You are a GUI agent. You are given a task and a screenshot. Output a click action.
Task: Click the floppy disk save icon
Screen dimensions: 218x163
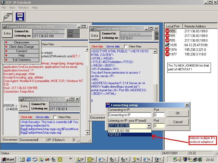[x=20, y=17]
